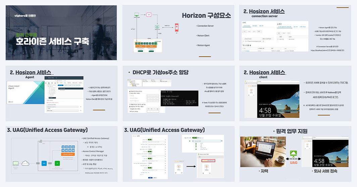The width and height of the screenshot is (357, 187).
Task: Click the pink UAG box in the Horizon diagram
Action: pos(149,14)
